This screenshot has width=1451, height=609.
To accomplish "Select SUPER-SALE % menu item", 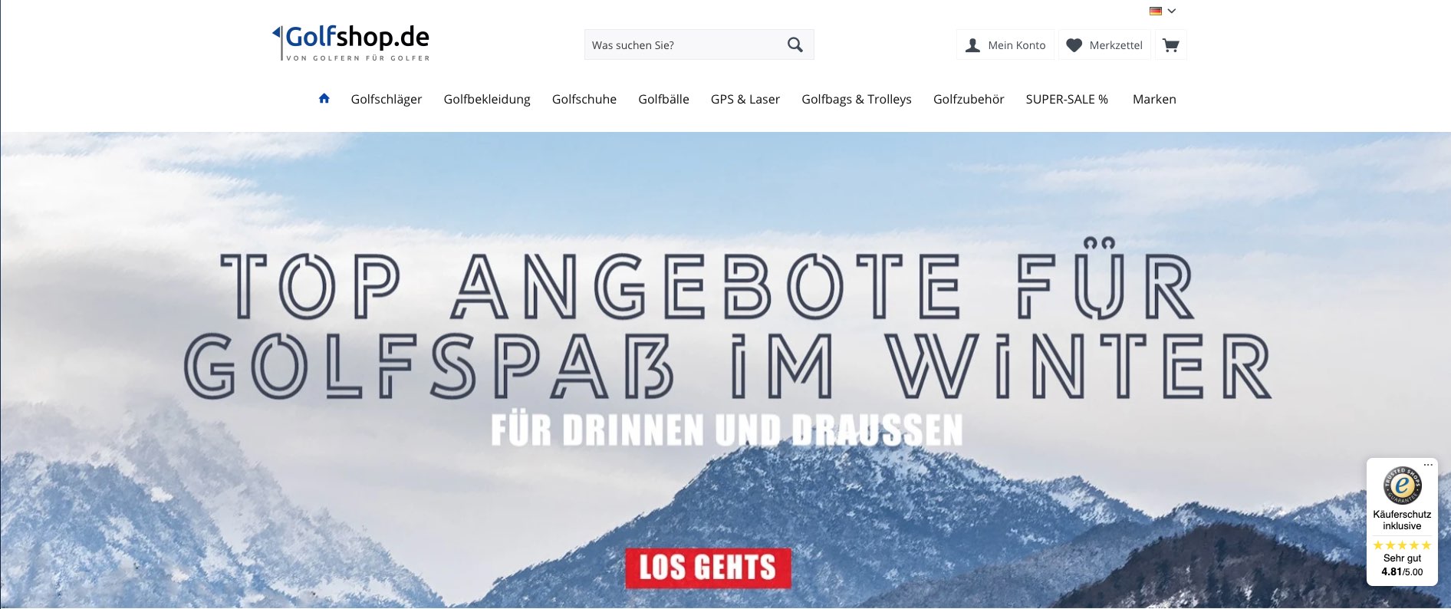I will click(1067, 99).
